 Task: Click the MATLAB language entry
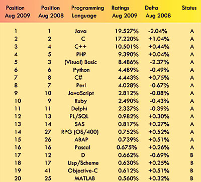85,178
